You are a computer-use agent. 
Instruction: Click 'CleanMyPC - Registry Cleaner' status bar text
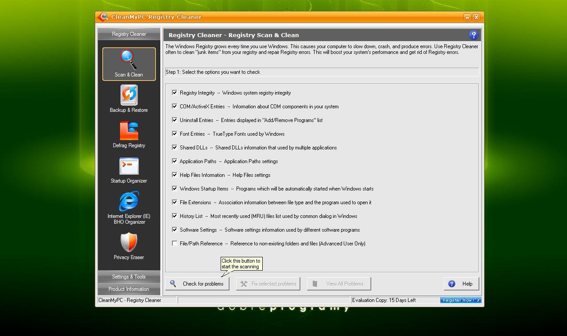point(130,300)
